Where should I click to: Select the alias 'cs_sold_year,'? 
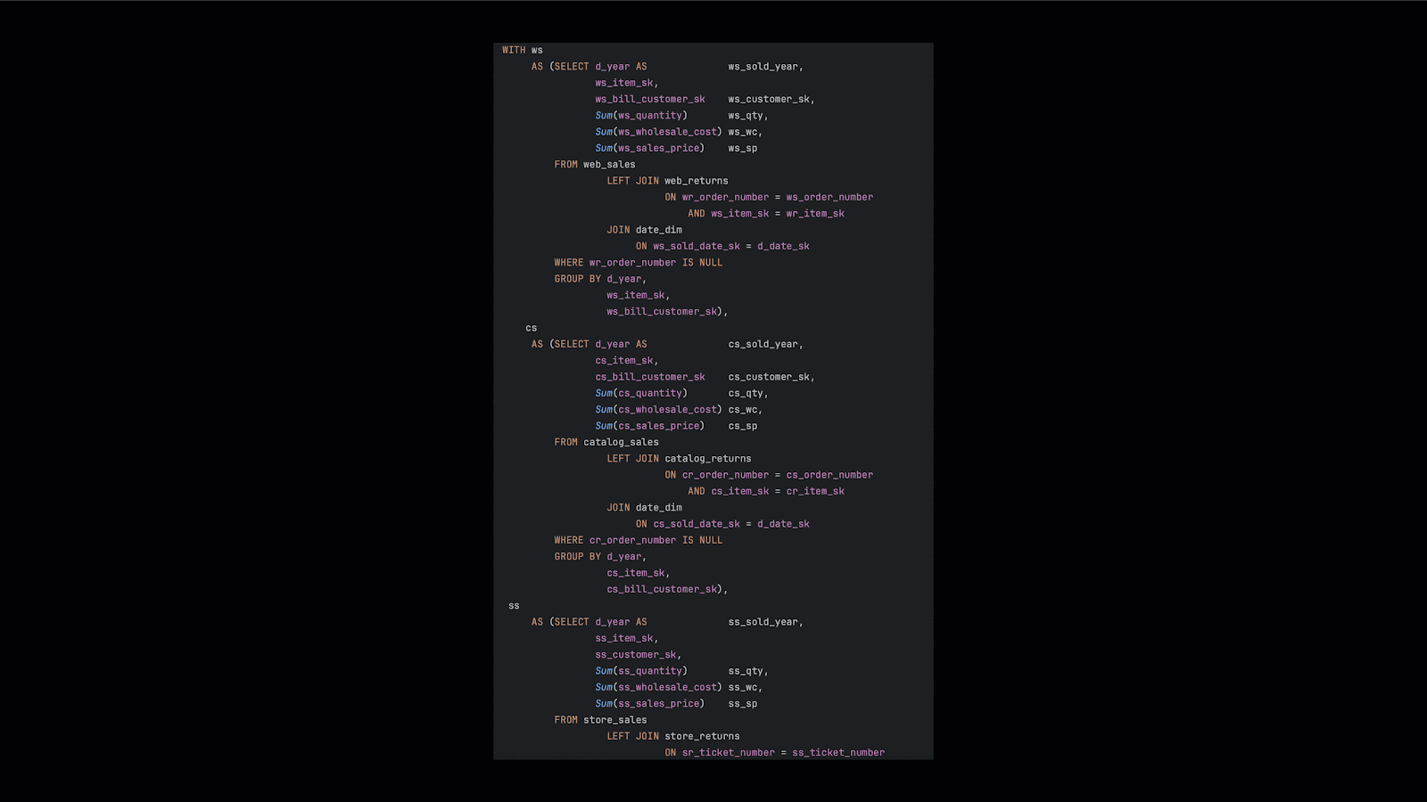[x=765, y=344]
